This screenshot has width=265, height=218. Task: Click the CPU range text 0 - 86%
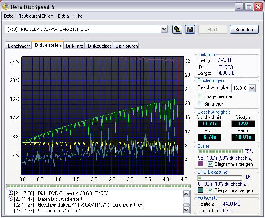(223, 184)
